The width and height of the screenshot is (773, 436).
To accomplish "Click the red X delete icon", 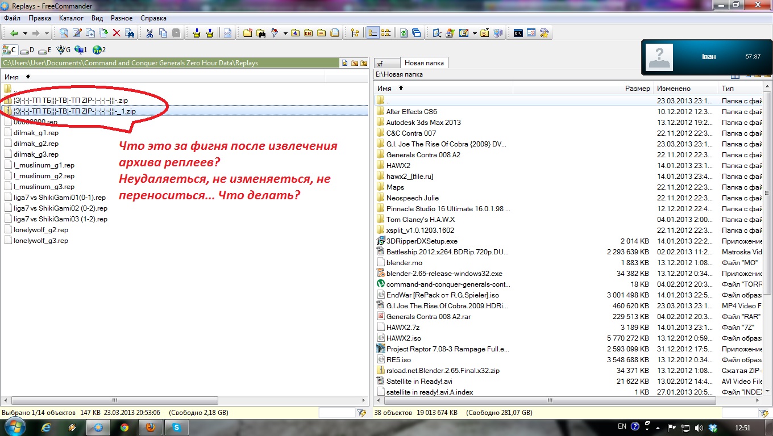I will tap(117, 33).
